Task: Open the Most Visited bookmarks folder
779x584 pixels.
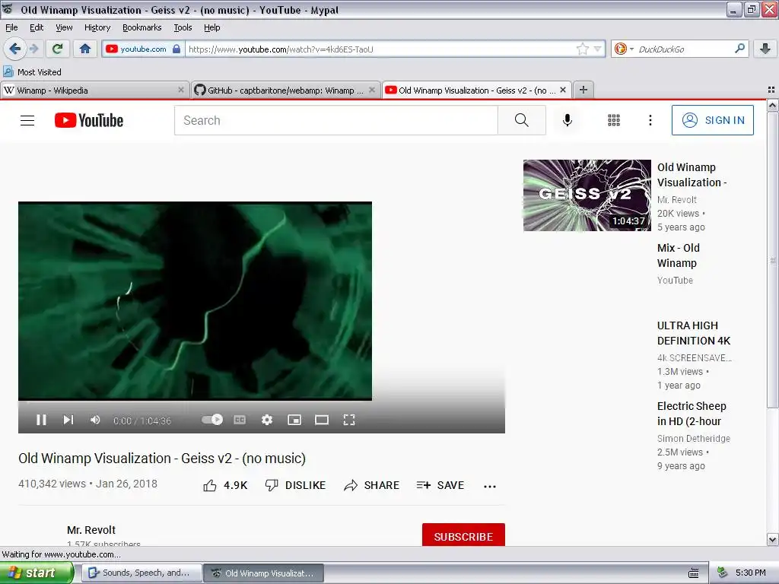Action: click(x=32, y=72)
